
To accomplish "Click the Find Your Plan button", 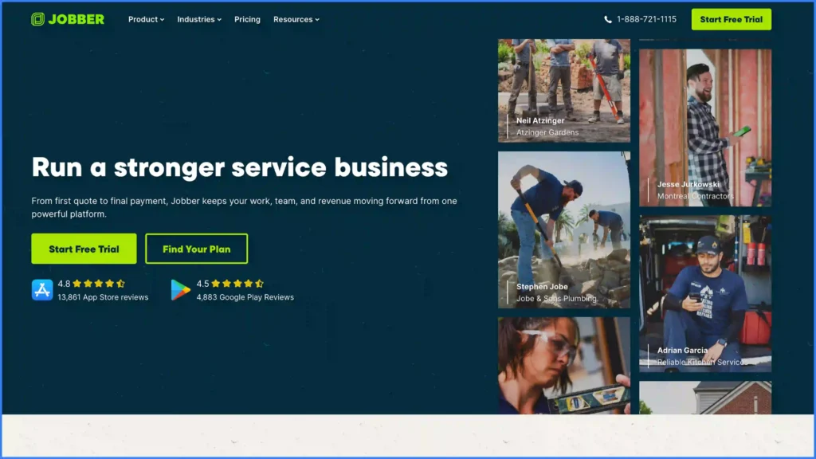I will click(x=197, y=249).
